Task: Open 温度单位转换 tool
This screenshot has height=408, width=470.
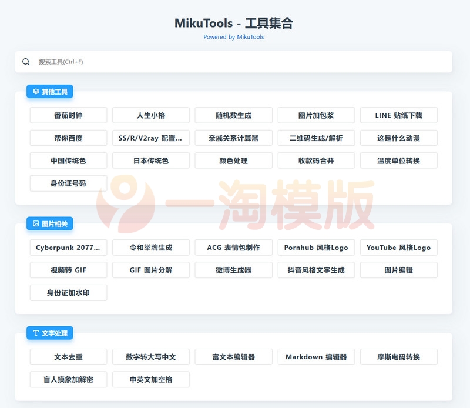Action: [399, 160]
